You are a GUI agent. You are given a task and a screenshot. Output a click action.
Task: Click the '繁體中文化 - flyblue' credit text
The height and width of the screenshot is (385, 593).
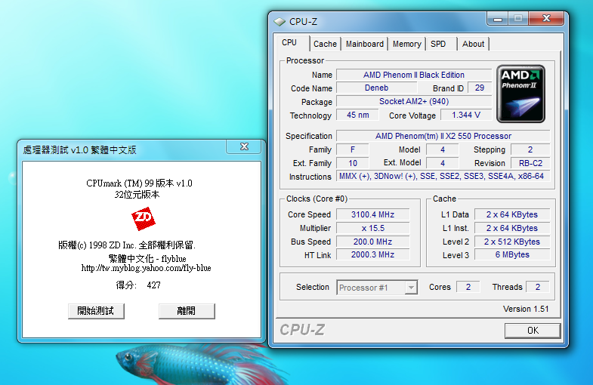[147, 259]
